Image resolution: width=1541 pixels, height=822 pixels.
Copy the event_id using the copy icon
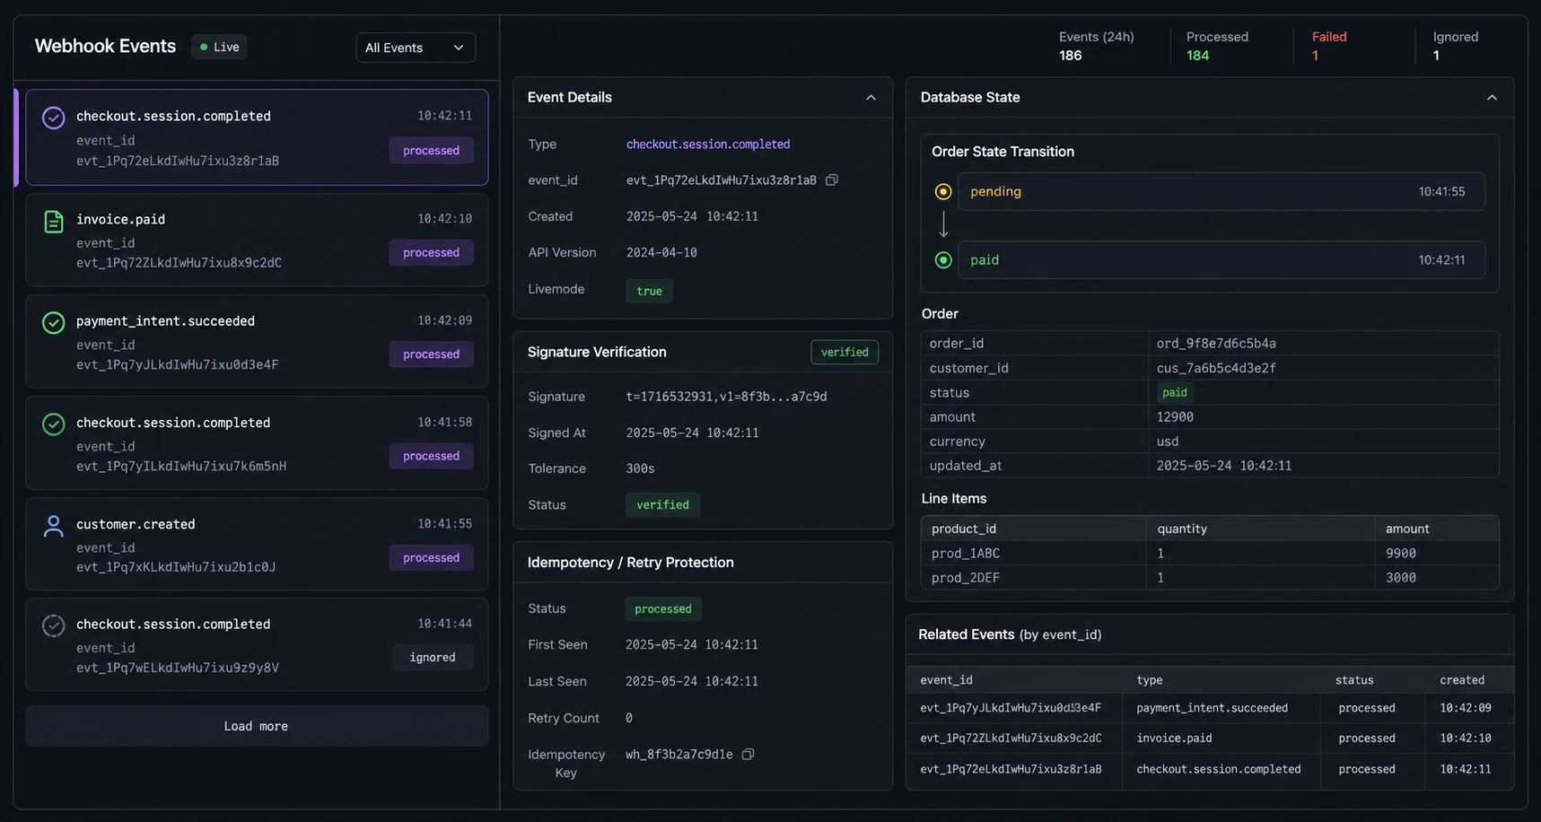point(832,180)
